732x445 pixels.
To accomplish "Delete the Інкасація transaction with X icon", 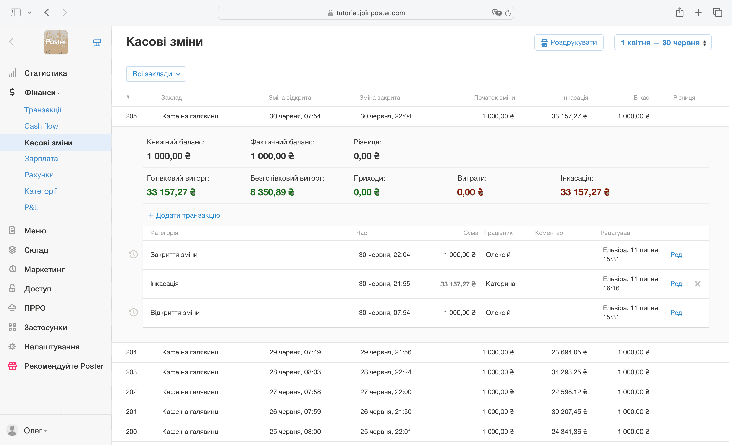I will 698,284.
